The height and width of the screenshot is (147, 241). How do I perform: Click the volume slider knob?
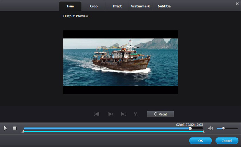click(x=224, y=128)
